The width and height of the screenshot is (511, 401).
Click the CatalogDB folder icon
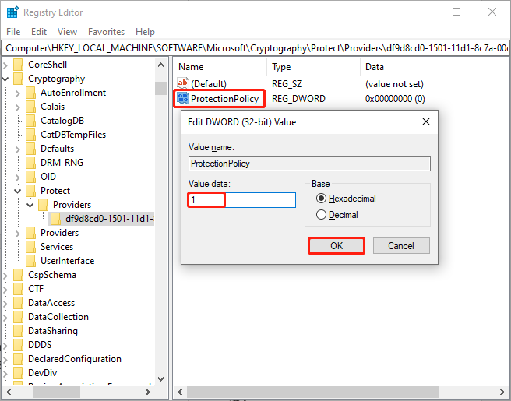(x=30, y=121)
